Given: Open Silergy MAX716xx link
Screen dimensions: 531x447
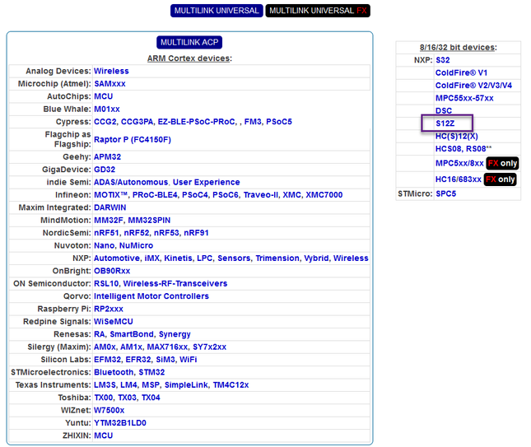Looking at the screenshot, I should [x=167, y=347].
